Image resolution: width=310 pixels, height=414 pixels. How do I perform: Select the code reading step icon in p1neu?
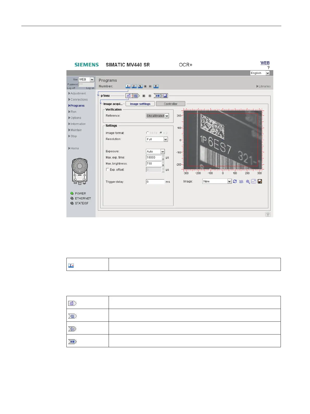(x=136, y=96)
